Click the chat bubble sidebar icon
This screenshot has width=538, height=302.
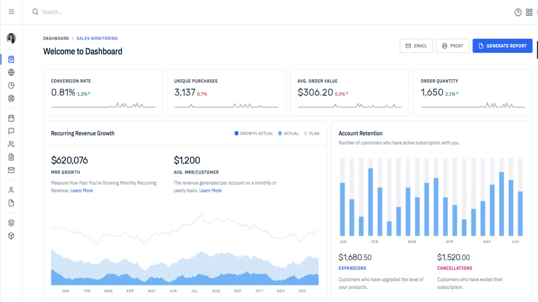coord(11,131)
